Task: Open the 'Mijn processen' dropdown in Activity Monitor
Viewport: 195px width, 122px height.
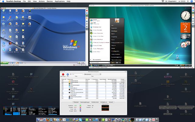Action: point(93,74)
